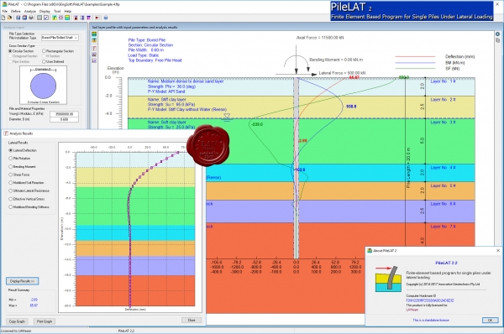Viewport: 504px width, 334px height.
Task: Click the blue gear icon at profile's top right
Action: (497, 34)
